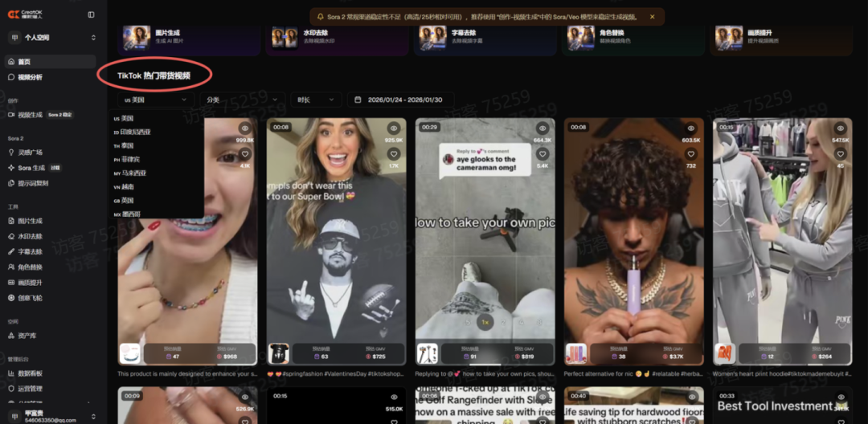Select 图片生成 tool in the sidebar
Viewport: 868px width, 424px height.
50,221
